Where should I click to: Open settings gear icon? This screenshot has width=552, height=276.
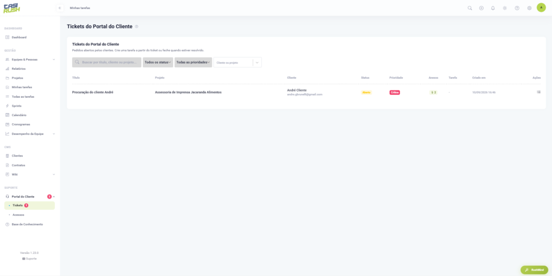[529, 8]
